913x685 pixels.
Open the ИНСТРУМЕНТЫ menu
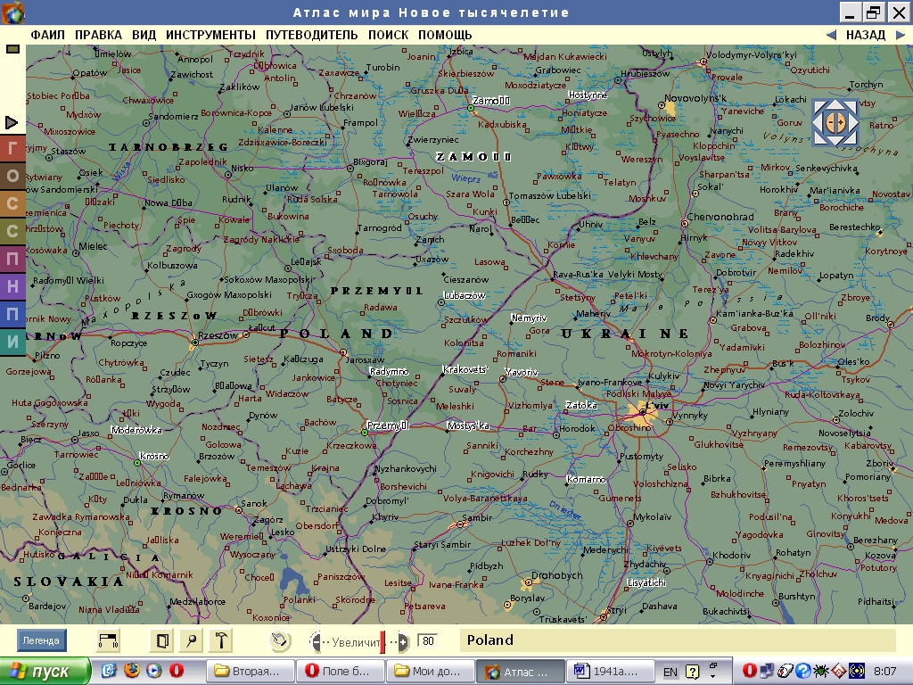pyautogui.click(x=210, y=35)
